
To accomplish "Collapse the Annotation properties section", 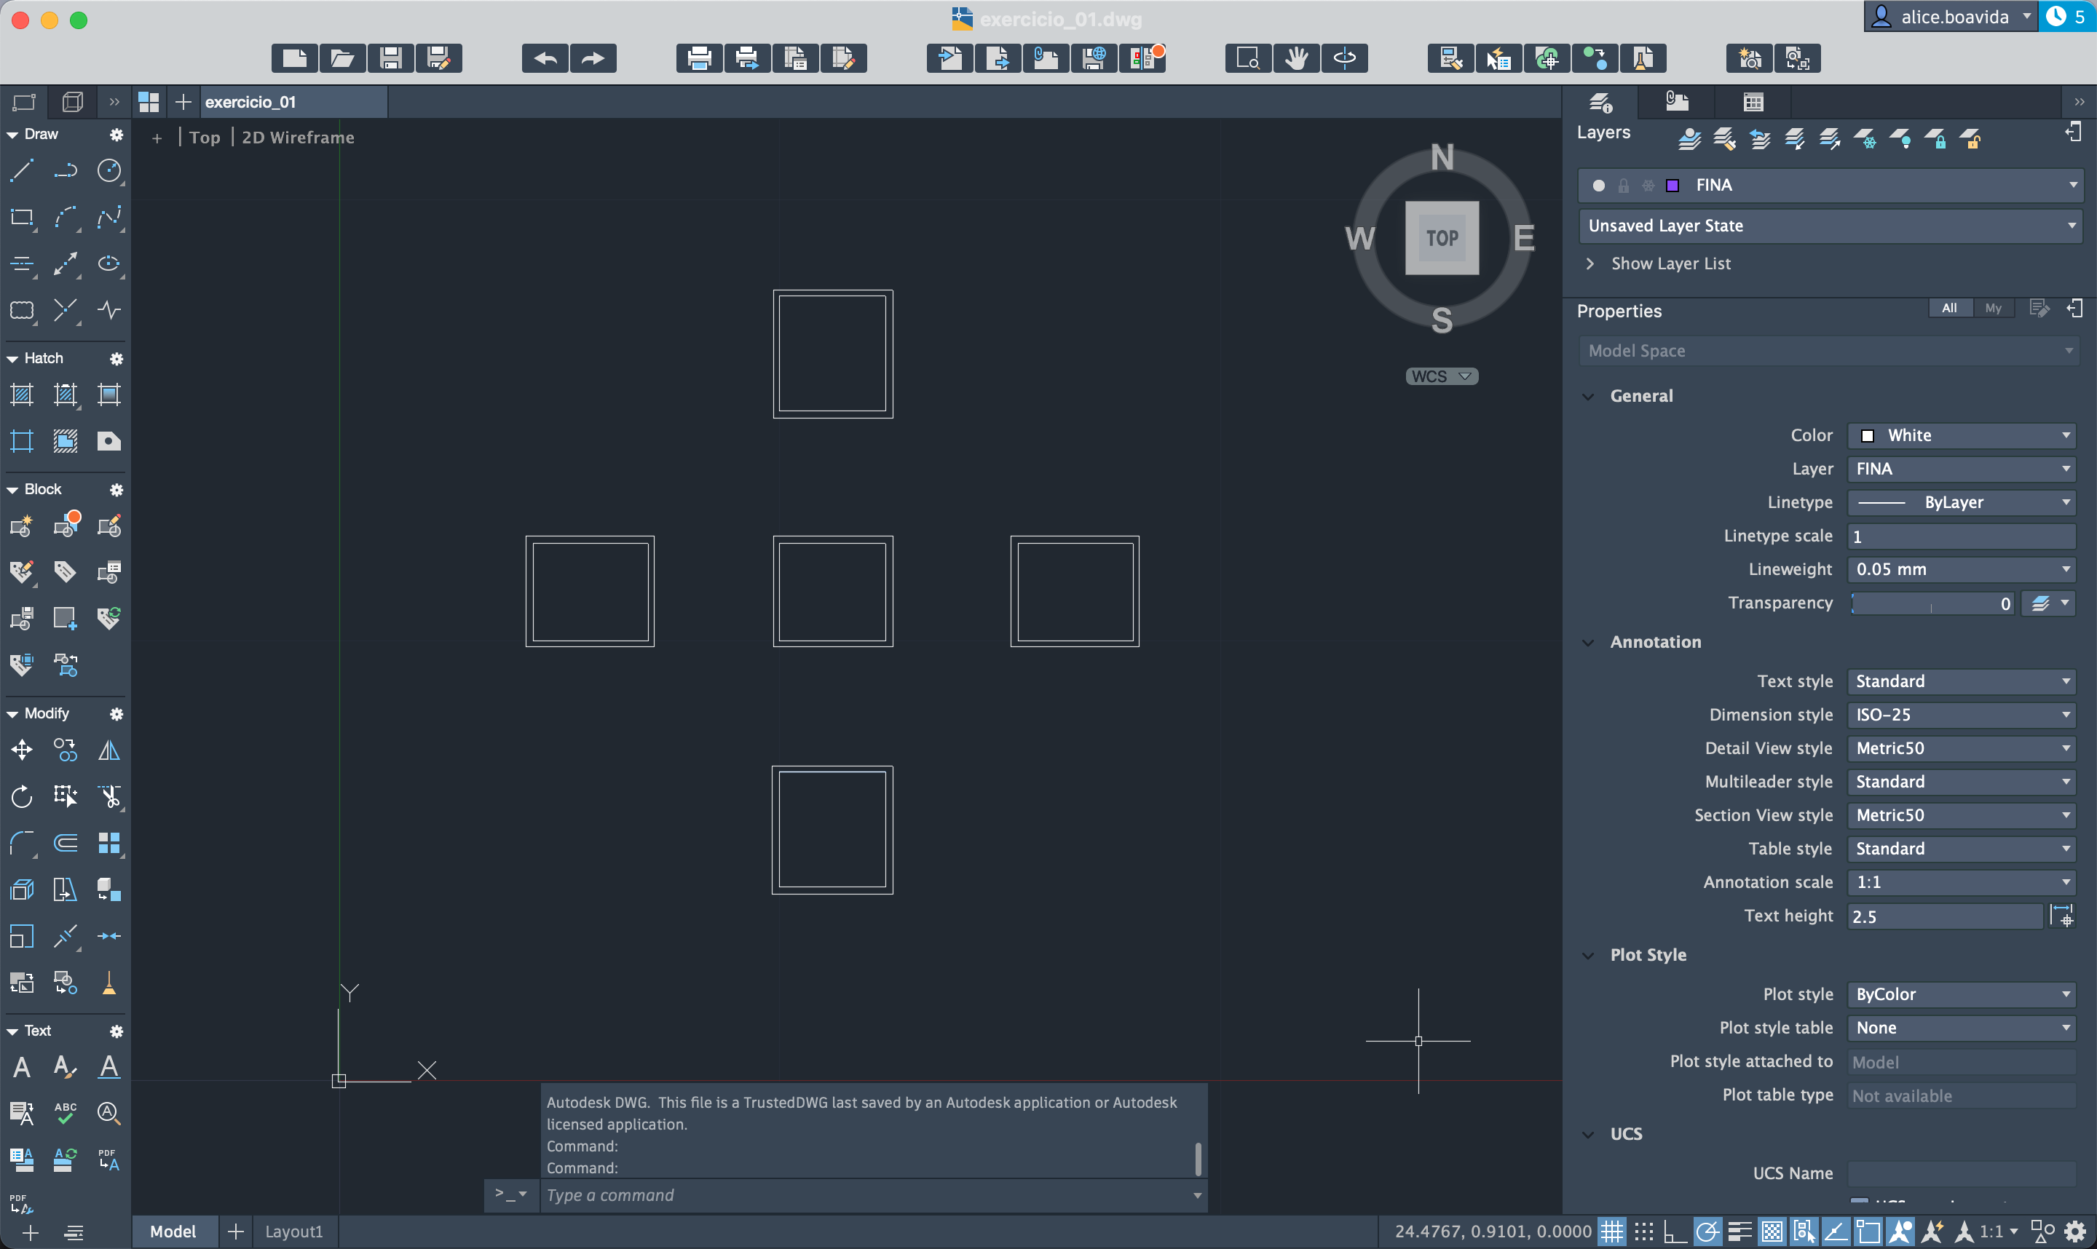I will tap(1589, 642).
